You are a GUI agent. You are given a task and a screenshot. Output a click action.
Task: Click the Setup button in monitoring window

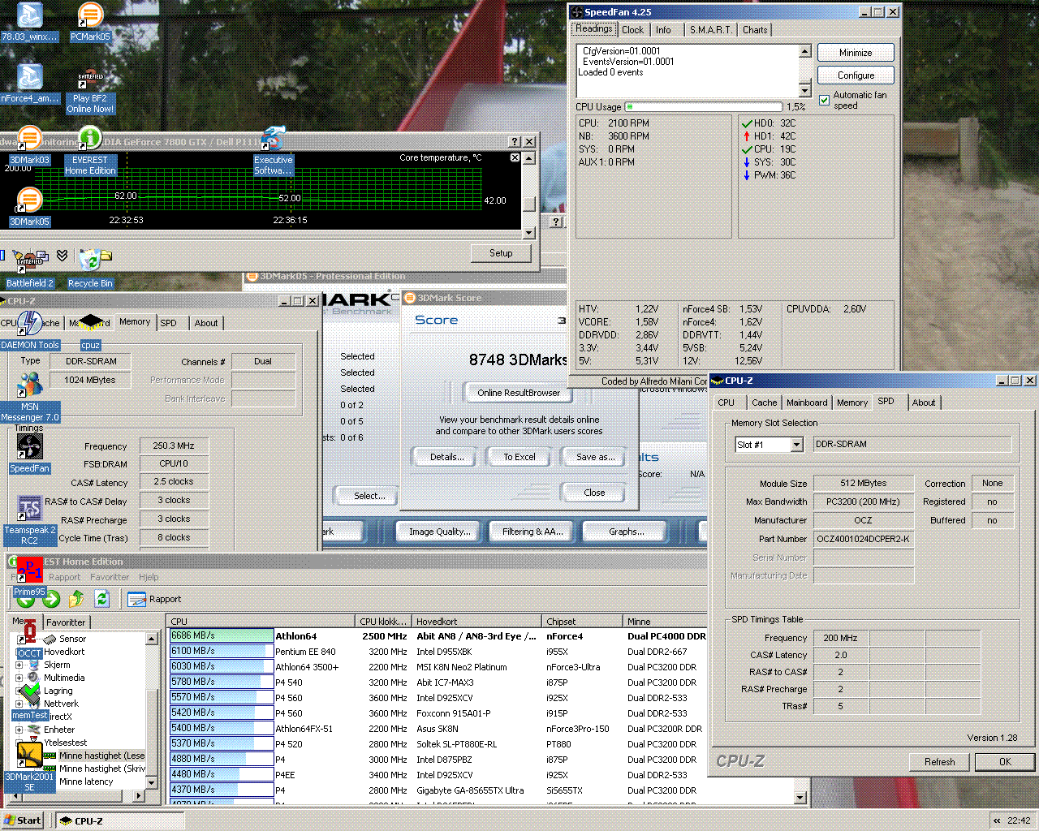pyautogui.click(x=501, y=253)
